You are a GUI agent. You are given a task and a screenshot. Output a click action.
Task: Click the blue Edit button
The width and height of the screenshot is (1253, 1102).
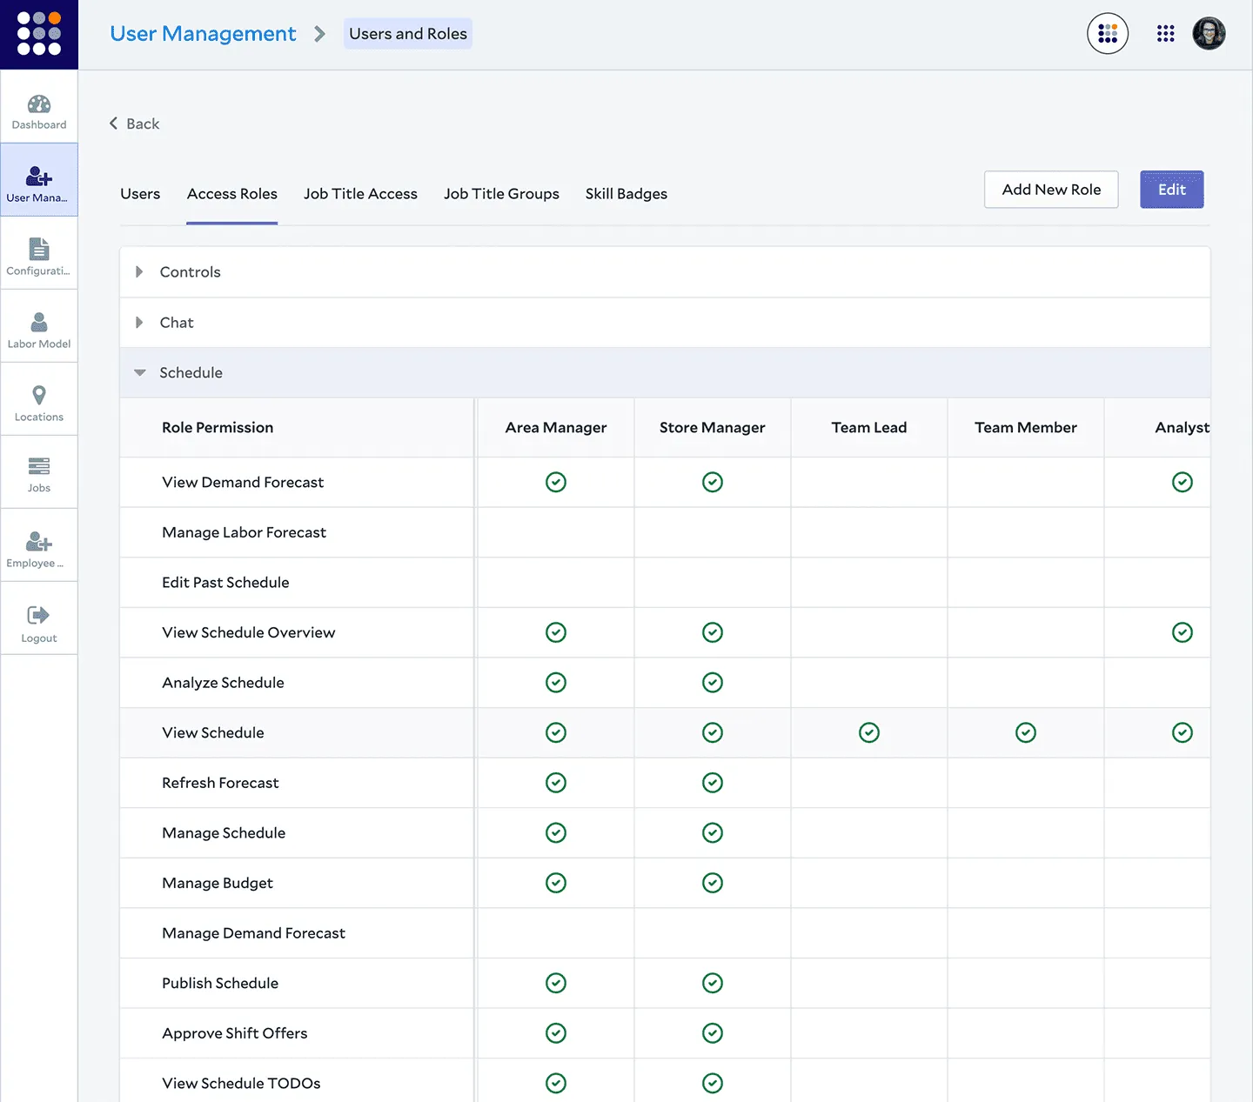point(1171,190)
